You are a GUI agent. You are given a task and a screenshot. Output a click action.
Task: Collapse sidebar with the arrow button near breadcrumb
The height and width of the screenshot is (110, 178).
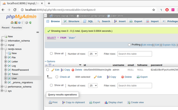[45, 16]
